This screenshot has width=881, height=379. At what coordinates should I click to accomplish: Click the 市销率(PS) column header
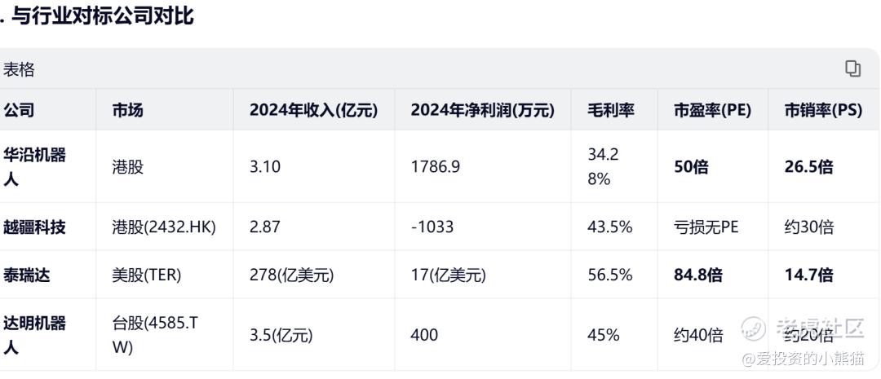click(823, 111)
